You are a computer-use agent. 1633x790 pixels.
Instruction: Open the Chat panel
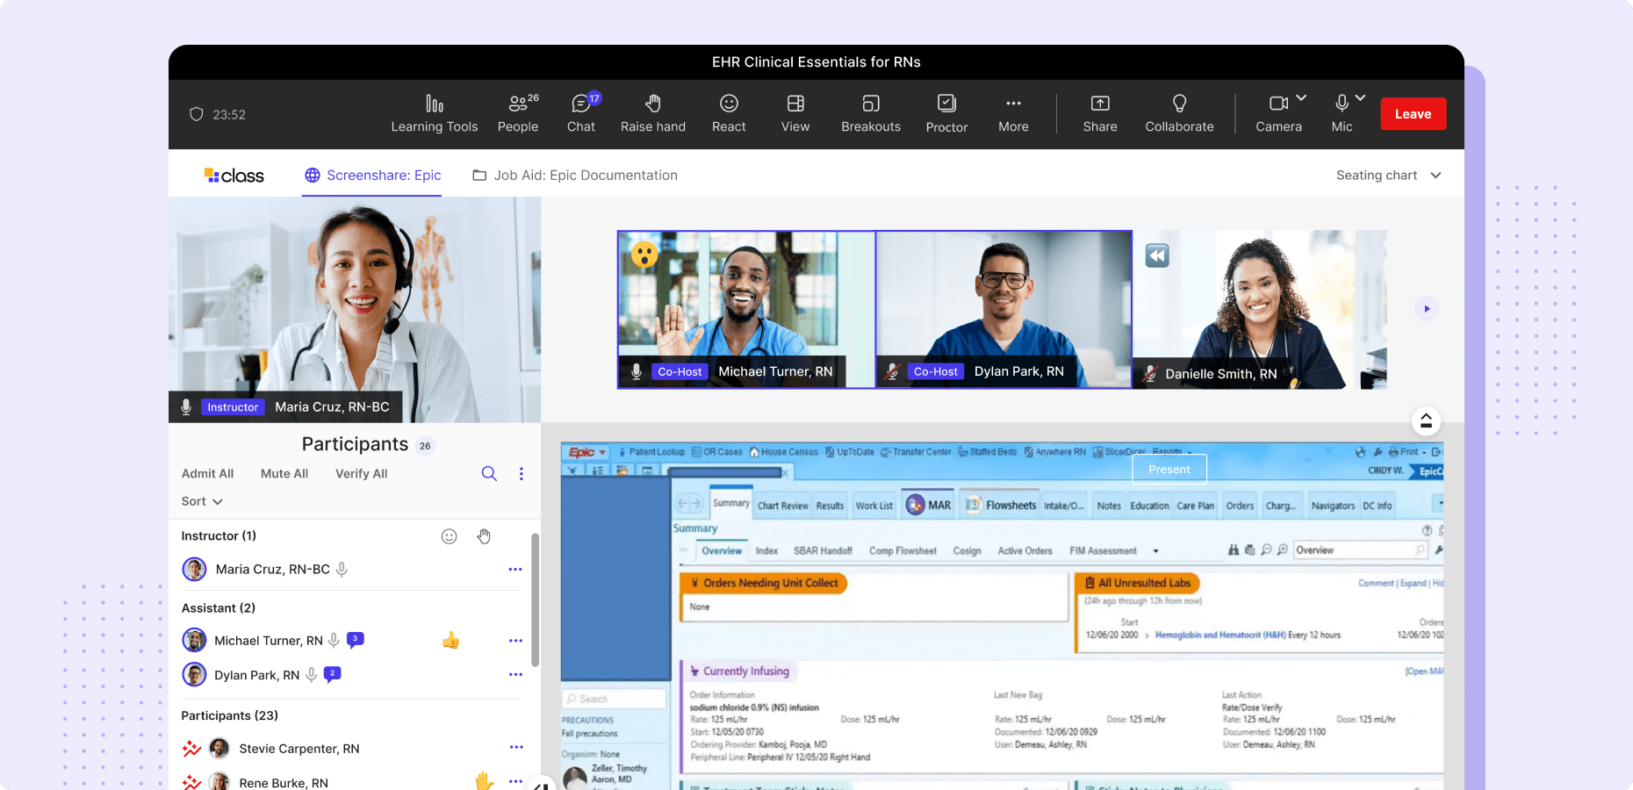point(581,112)
